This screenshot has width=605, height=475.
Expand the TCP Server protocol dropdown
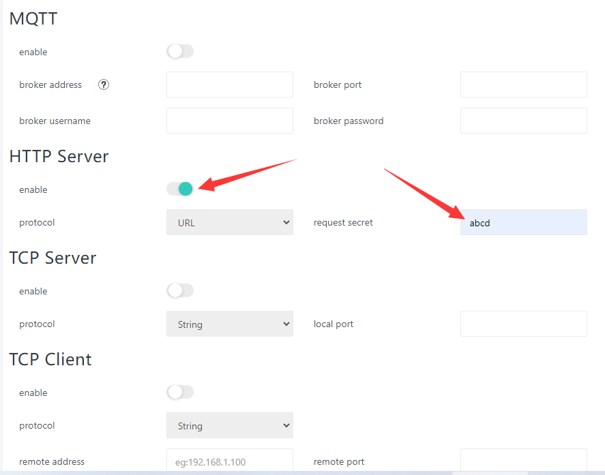click(x=229, y=324)
